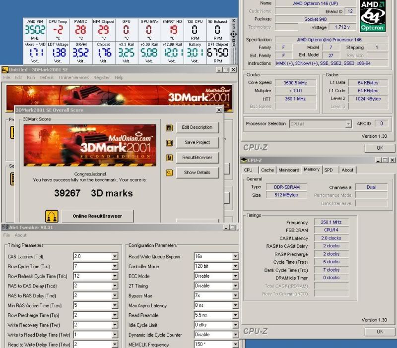Click the Write Recovery Time (Twr) field
This screenshot has width=397, height=348.
[95, 325]
